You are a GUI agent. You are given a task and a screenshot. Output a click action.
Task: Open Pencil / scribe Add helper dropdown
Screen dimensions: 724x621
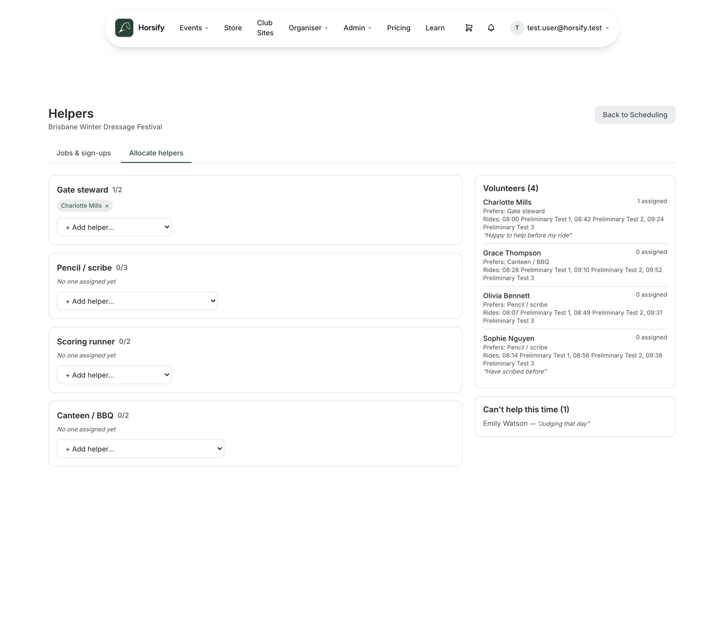pyautogui.click(x=137, y=301)
